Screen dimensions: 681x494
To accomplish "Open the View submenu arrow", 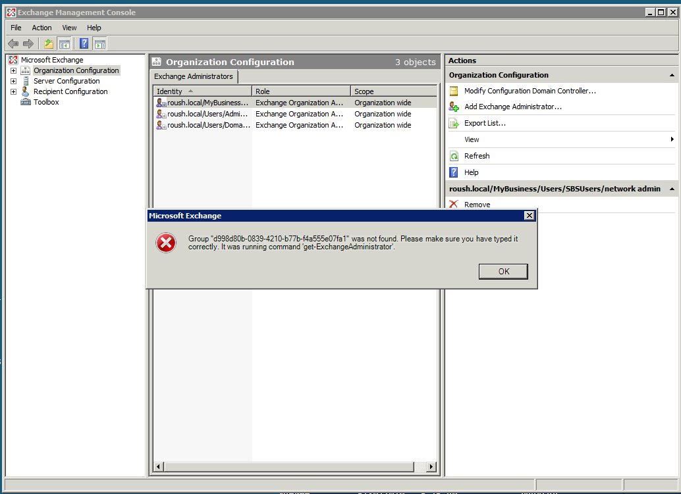I will (x=672, y=139).
